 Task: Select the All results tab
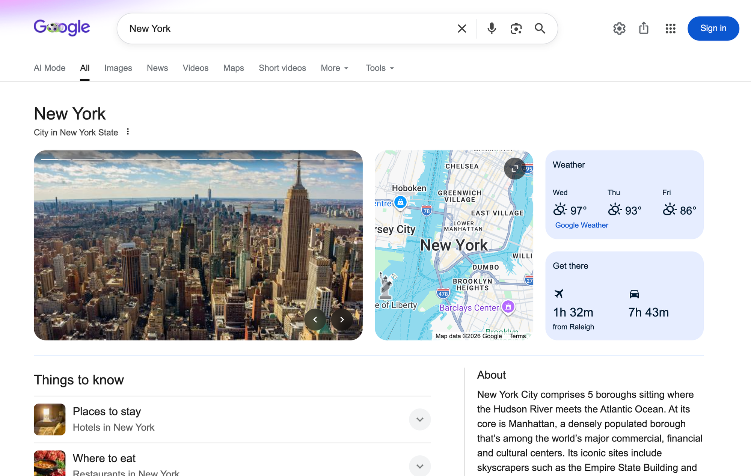(85, 68)
